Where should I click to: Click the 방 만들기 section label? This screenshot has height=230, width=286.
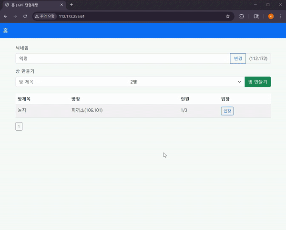point(25,71)
